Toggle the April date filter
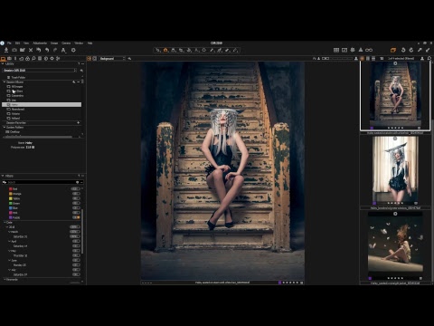 coord(76,241)
